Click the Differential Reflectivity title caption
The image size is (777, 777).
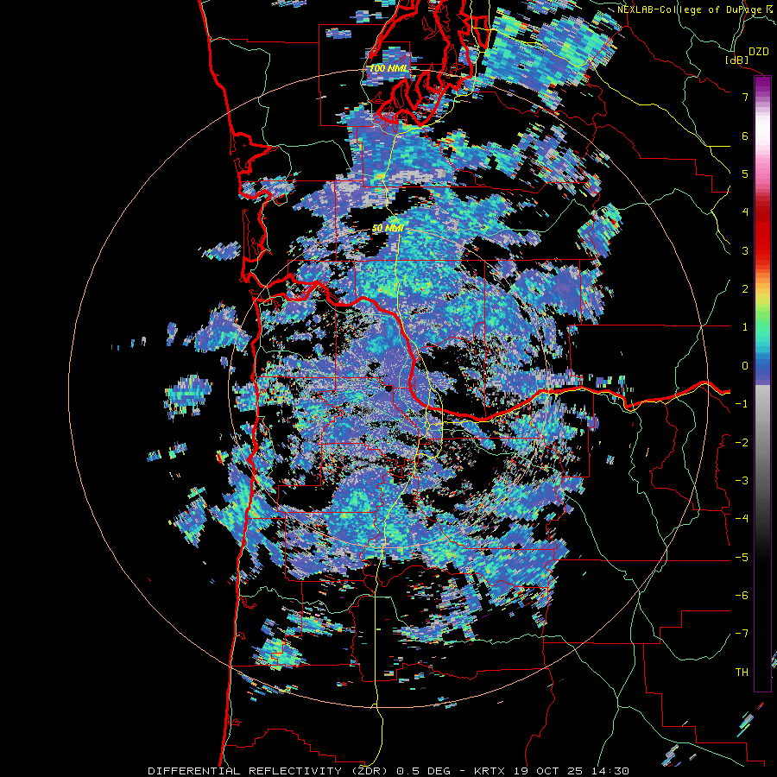[388, 771]
